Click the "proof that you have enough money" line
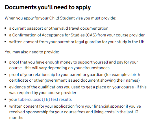The height and width of the screenshot is (124, 150). pyautogui.click(x=73, y=62)
